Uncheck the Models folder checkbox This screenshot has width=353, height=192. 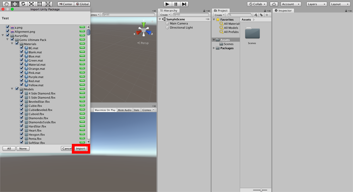17,89
